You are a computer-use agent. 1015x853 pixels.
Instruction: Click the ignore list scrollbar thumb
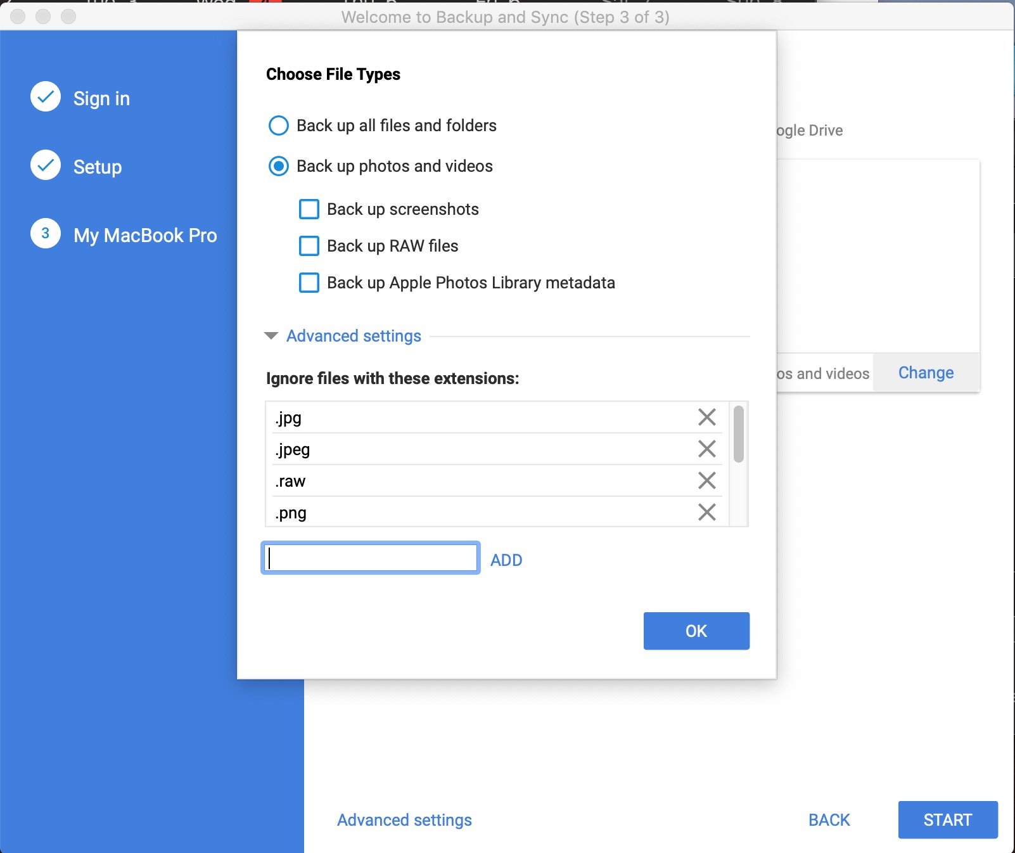pyautogui.click(x=738, y=434)
